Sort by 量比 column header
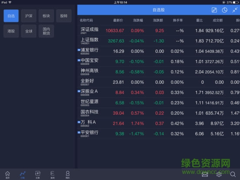 [x=200, y=20]
